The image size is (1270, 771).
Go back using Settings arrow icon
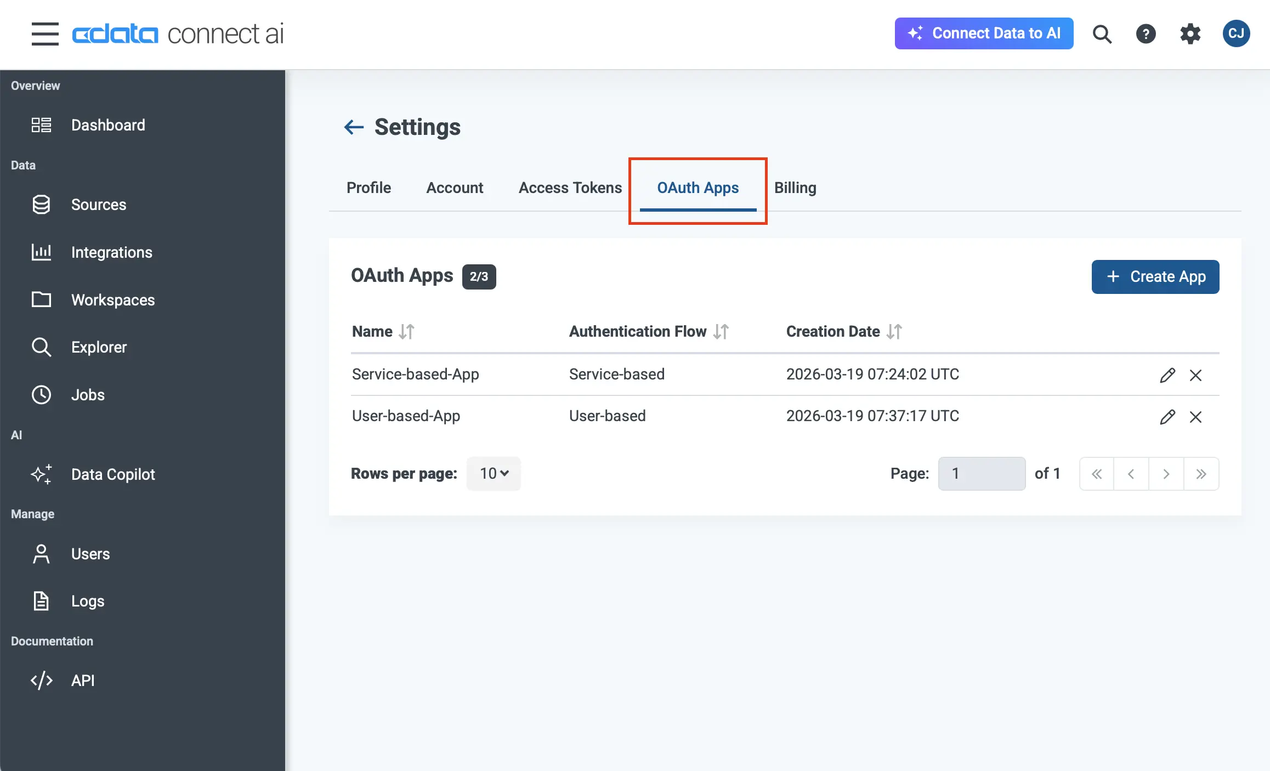click(x=354, y=127)
